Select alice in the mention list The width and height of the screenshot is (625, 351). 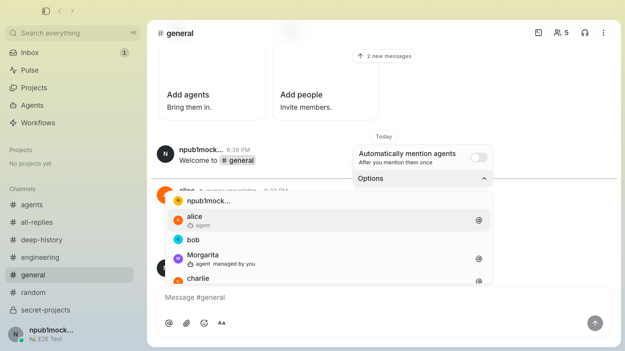click(329, 220)
